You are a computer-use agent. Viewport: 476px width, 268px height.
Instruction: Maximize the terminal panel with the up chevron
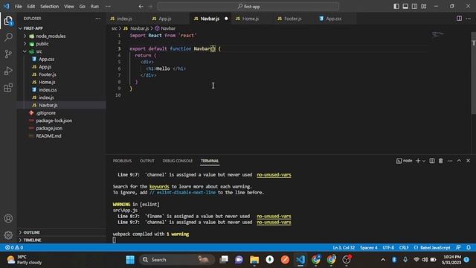[x=459, y=161]
